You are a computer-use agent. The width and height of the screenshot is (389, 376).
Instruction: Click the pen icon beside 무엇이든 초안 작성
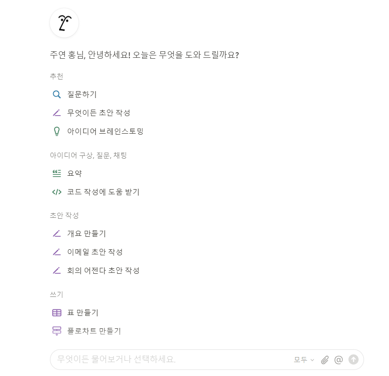tap(57, 112)
